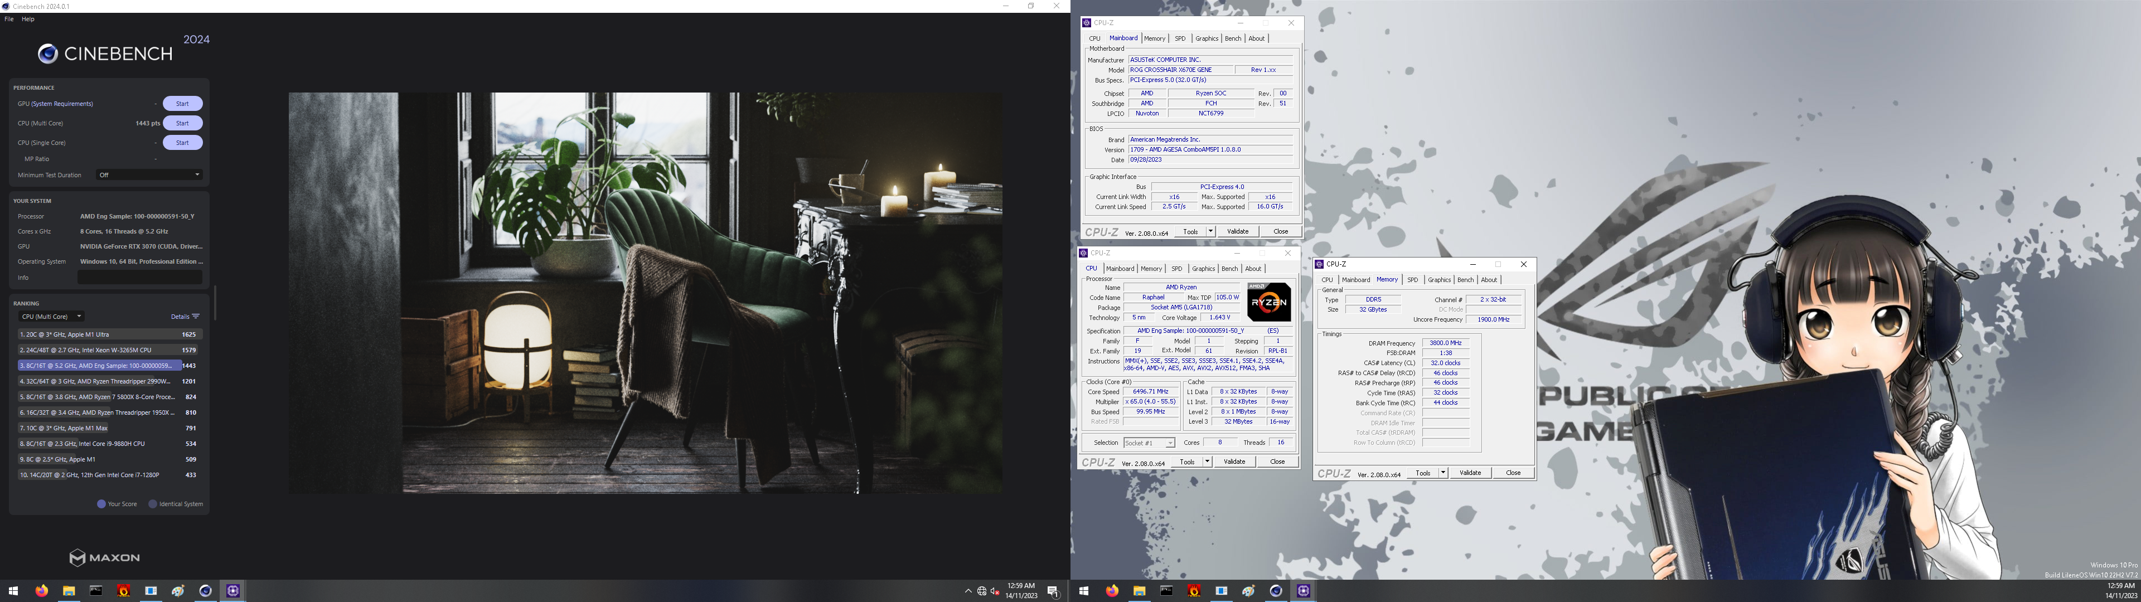Click the Ryzen logo in CPU-Z processor window

[x=1269, y=302]
